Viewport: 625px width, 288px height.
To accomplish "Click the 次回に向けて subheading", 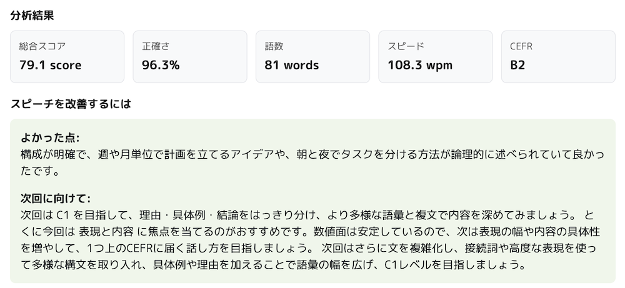I will click(x=55, y=199).
